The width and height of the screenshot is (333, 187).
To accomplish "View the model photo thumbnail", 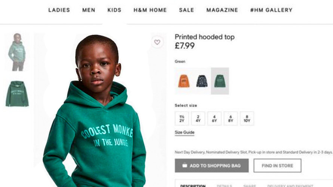I will (17, 52).
